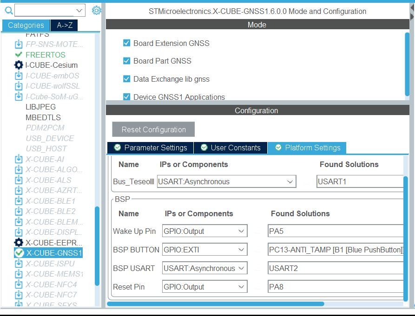415x316 pixels.
Task: Click gear icon beside I-CUBE-Cesium
Action: point(19,65)
